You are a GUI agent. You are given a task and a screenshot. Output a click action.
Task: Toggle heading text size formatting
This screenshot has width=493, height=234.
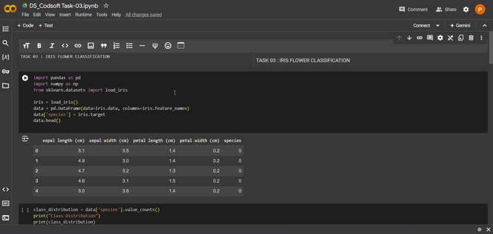[x=26, y=46]
